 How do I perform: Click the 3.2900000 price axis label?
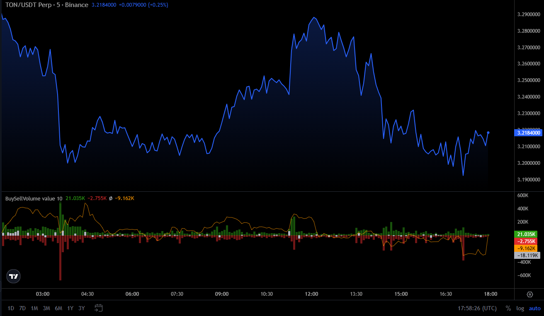pyautogui.click(x=529, y=14)
